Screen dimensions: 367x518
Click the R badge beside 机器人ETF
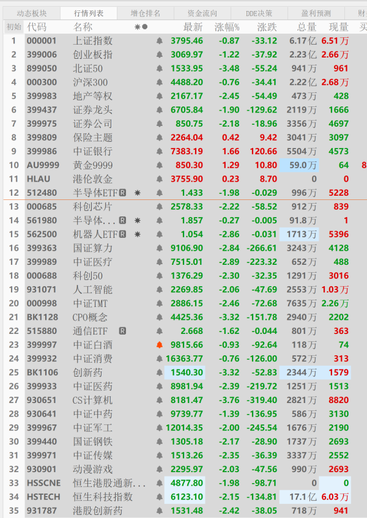pyautogui.click(x=122, y=234)
